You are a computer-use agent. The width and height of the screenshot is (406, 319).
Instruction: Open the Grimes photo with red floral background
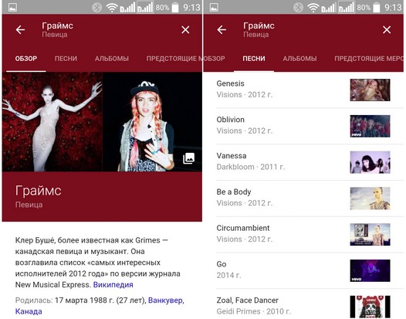[x=52, y=122]
